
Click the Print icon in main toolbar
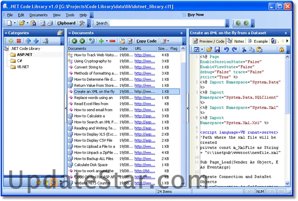(50, 23)
